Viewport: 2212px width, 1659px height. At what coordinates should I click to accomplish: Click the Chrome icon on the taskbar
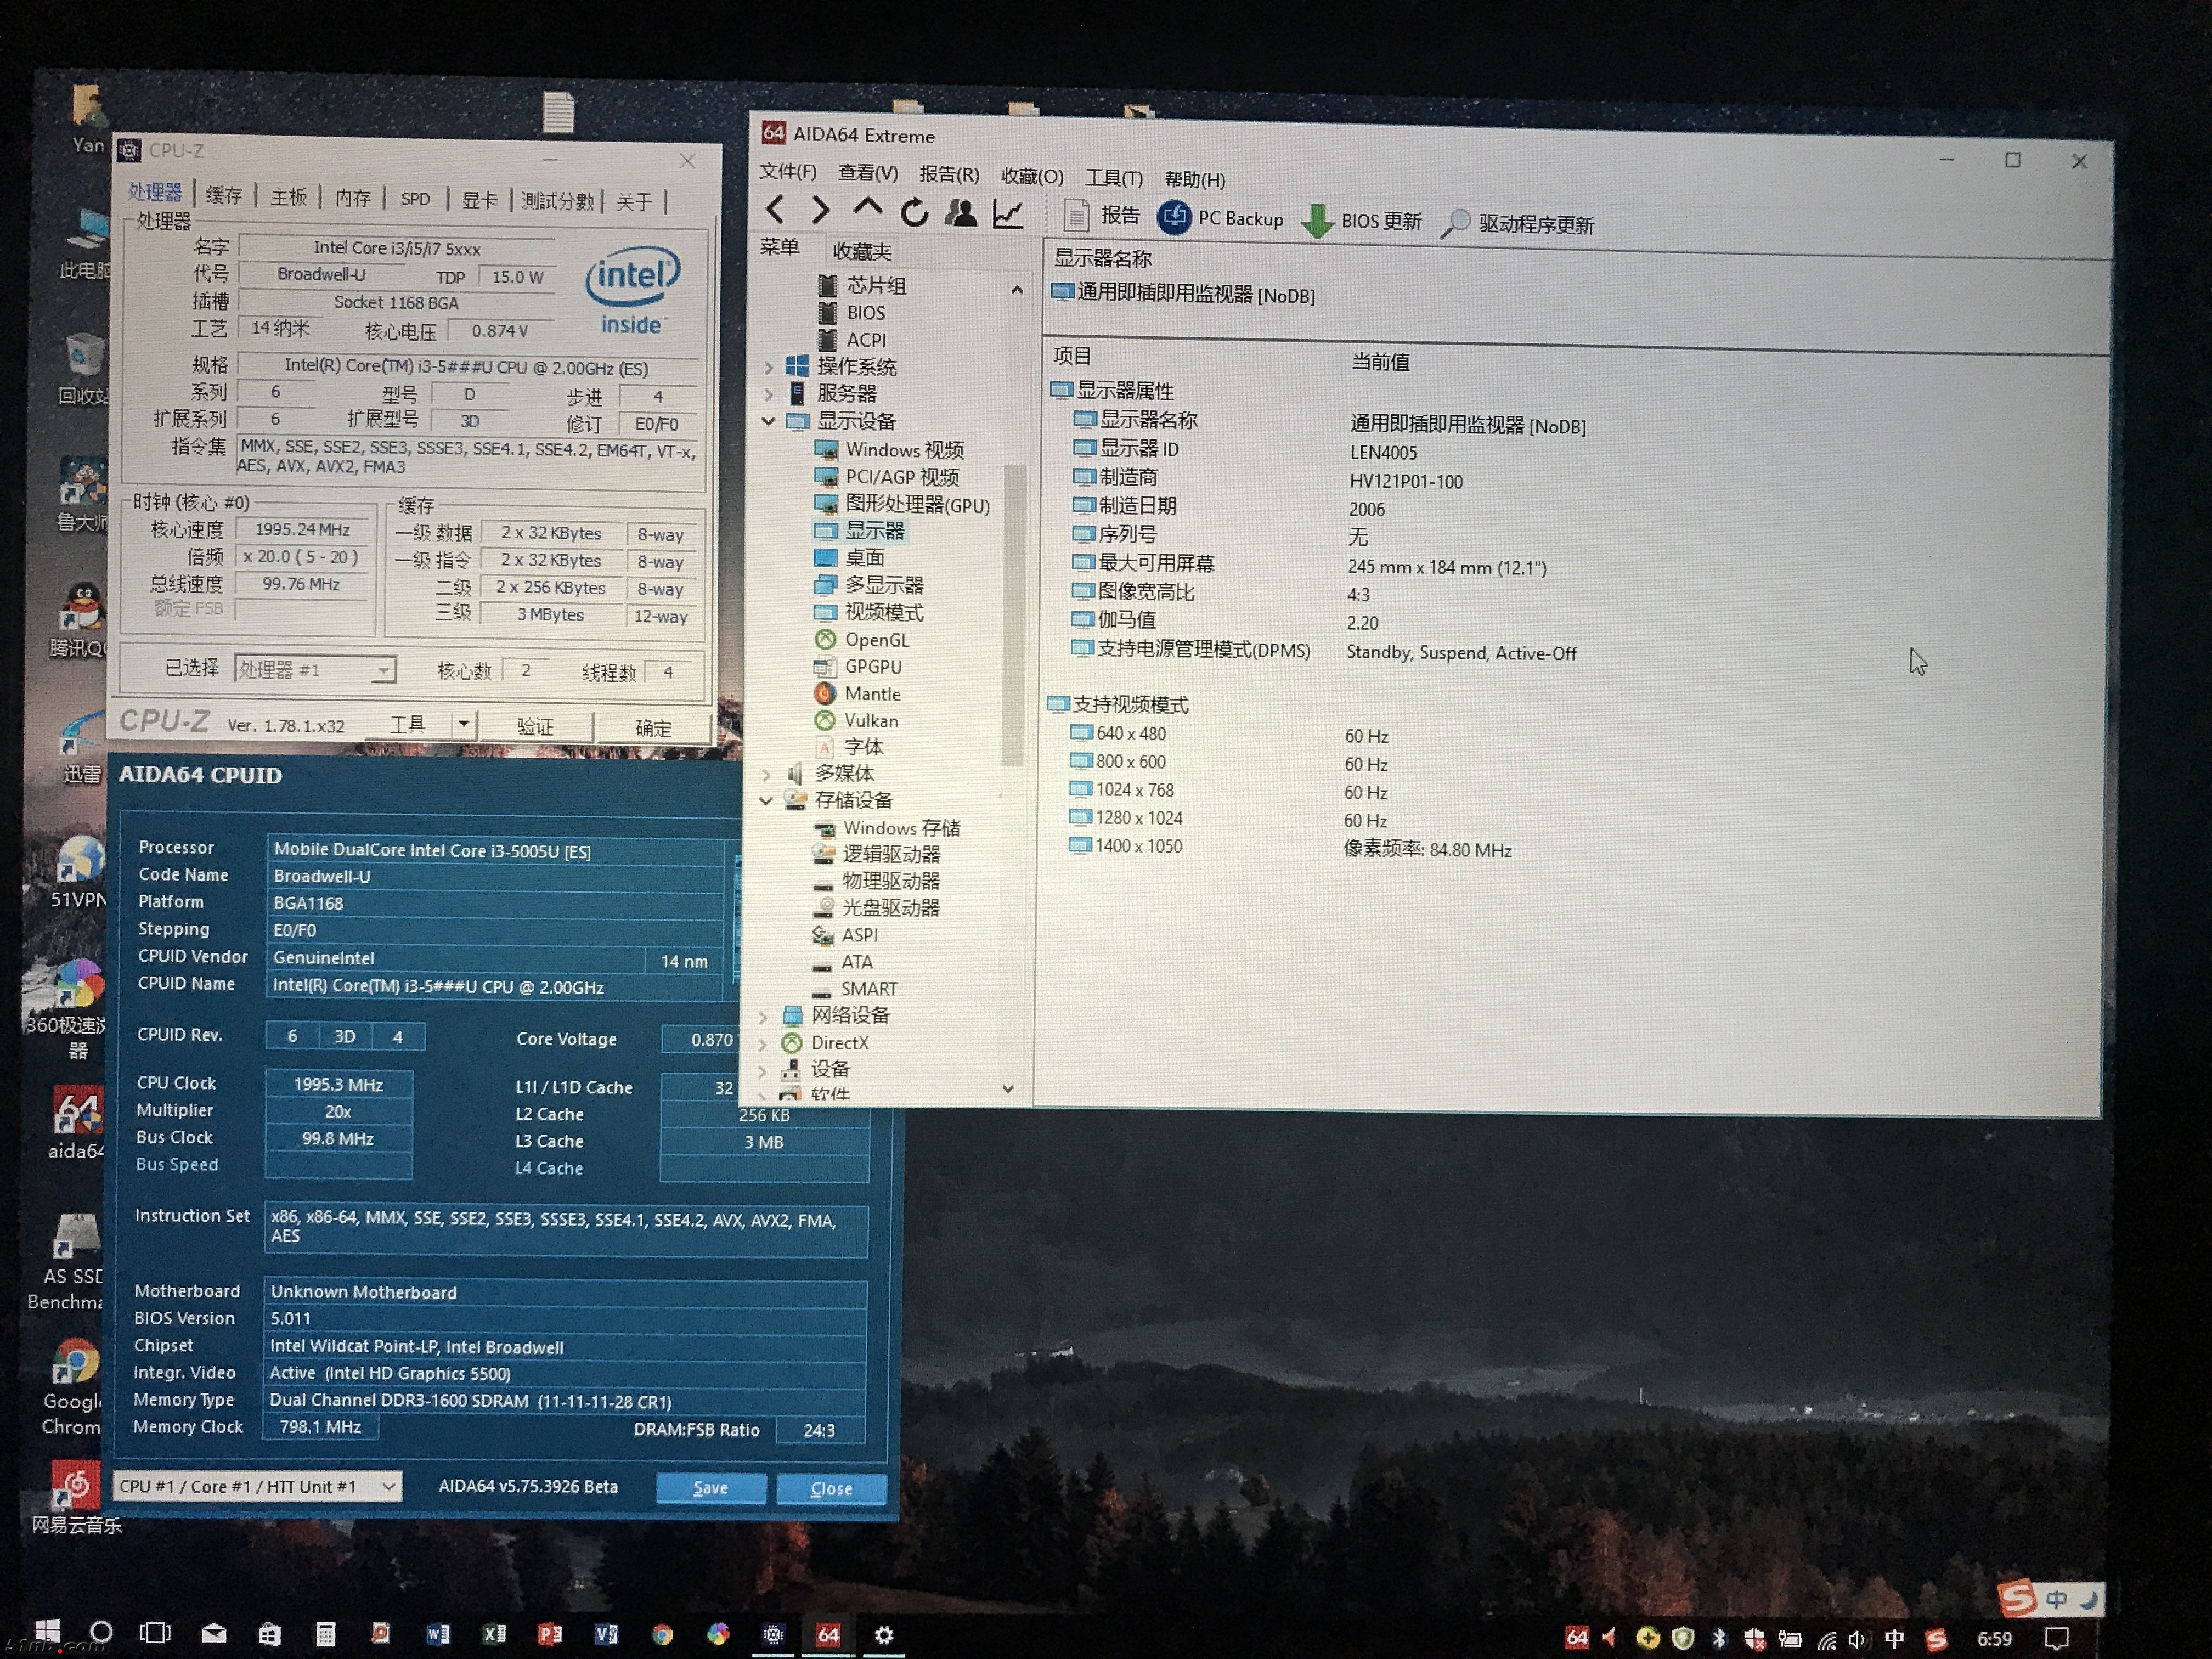pyautogui.click(x=662, y=1635)
